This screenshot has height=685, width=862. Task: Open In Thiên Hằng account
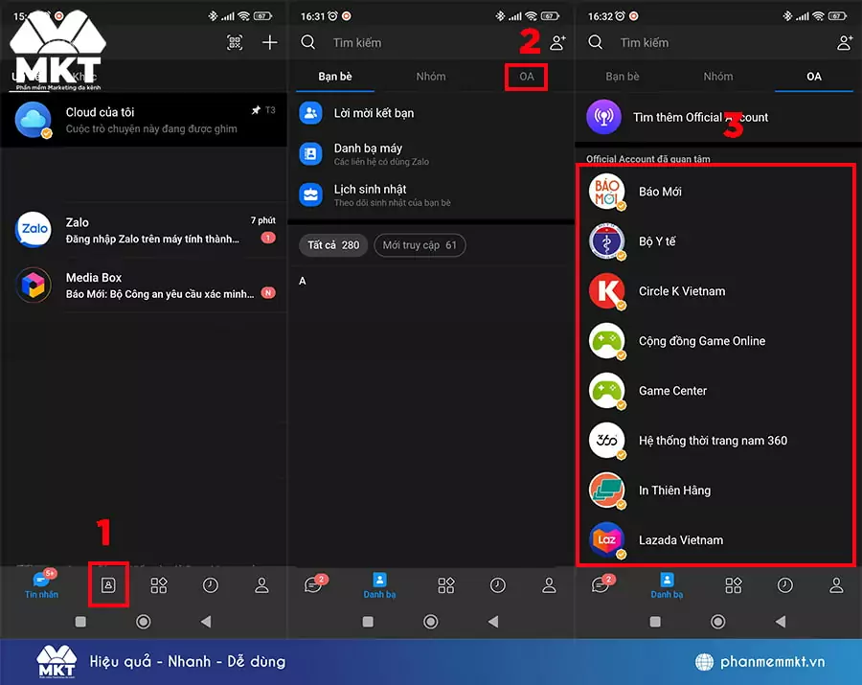pos(716,491)
